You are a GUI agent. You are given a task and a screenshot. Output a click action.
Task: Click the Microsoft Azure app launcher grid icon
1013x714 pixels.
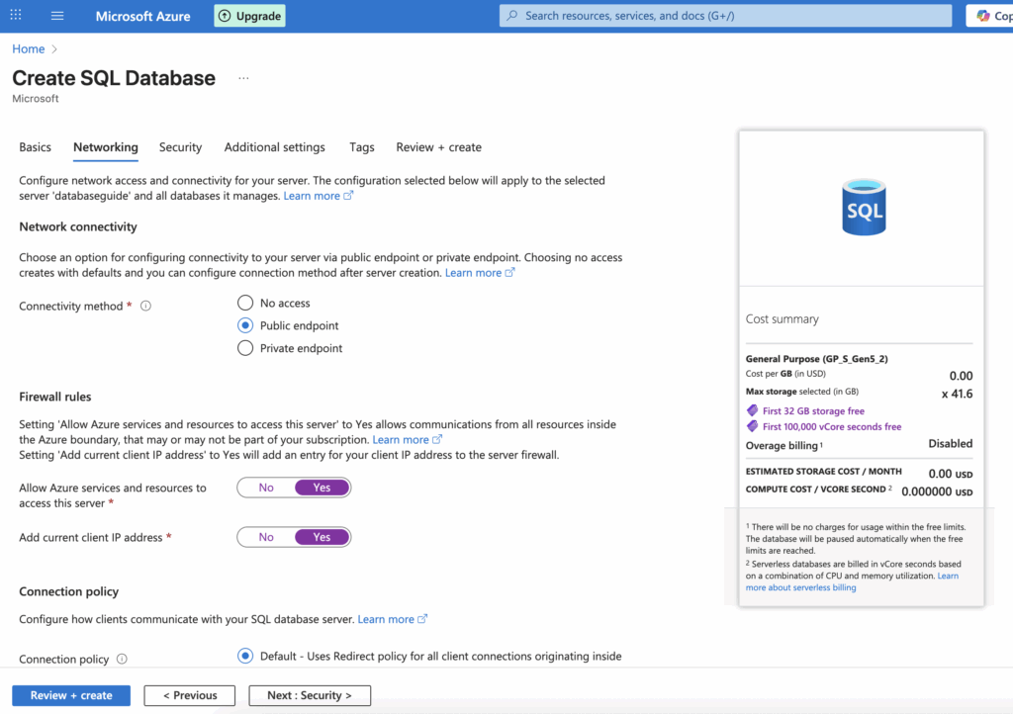(x=17, y=16)
